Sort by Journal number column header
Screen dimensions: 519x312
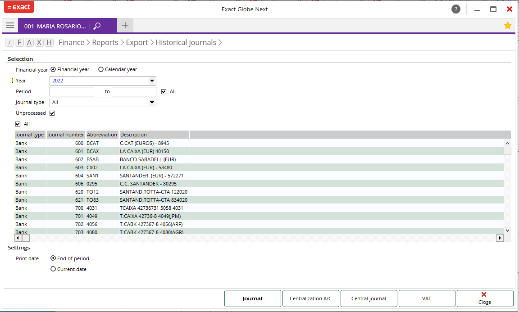65,135
